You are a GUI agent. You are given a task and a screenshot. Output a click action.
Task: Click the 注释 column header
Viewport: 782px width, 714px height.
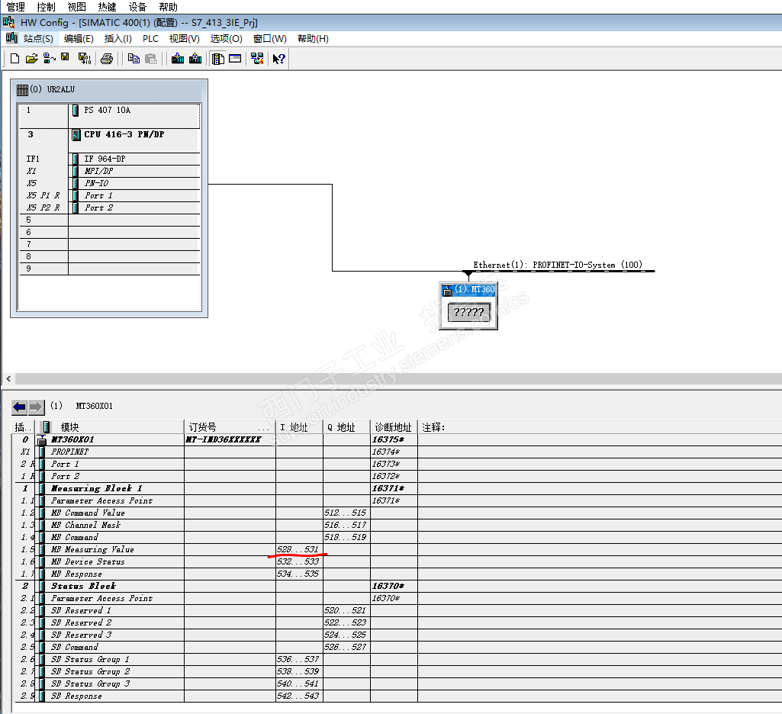point(598,427)
